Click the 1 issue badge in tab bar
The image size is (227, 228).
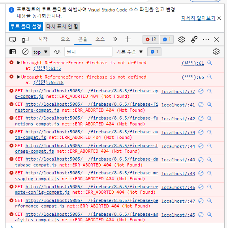[x=167, y=39]
